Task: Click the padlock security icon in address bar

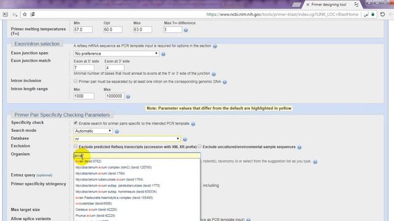Action: 373,14
